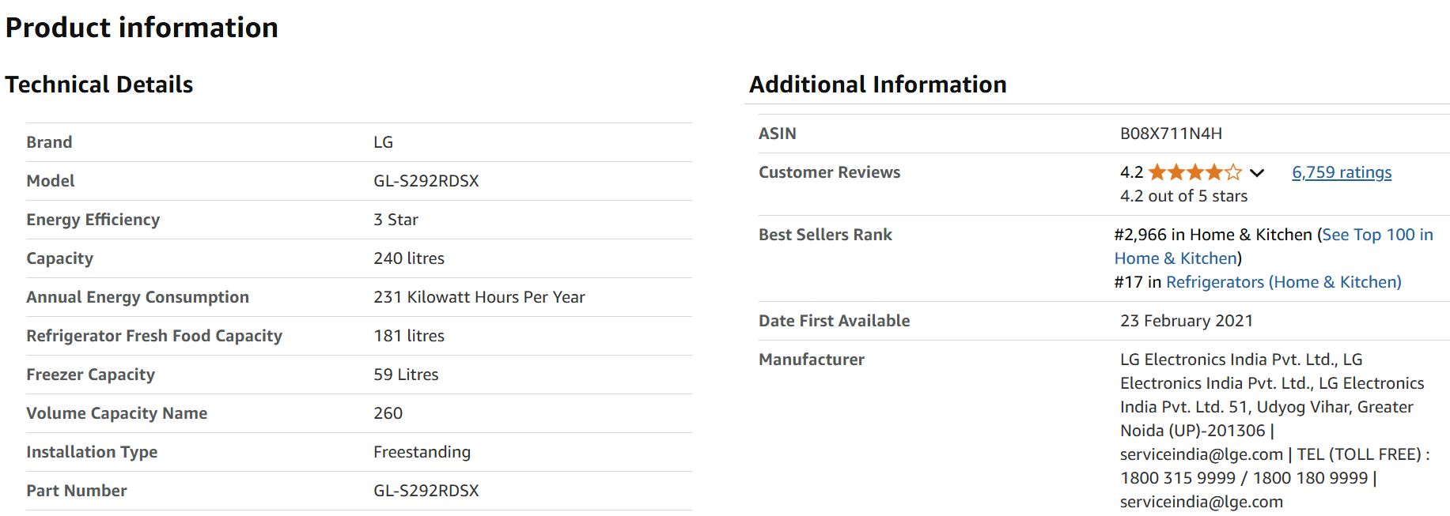Click the Volume Capacity Name 260 value
This screenshot has width=1450, height=516.
tap(388, 413)
